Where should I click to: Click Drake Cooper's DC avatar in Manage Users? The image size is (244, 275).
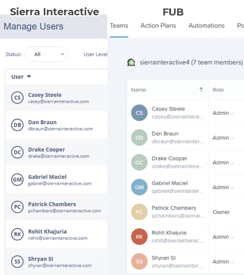(18, 152)
